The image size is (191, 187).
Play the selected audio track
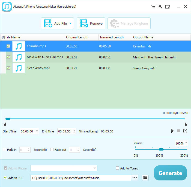[172, 131]
